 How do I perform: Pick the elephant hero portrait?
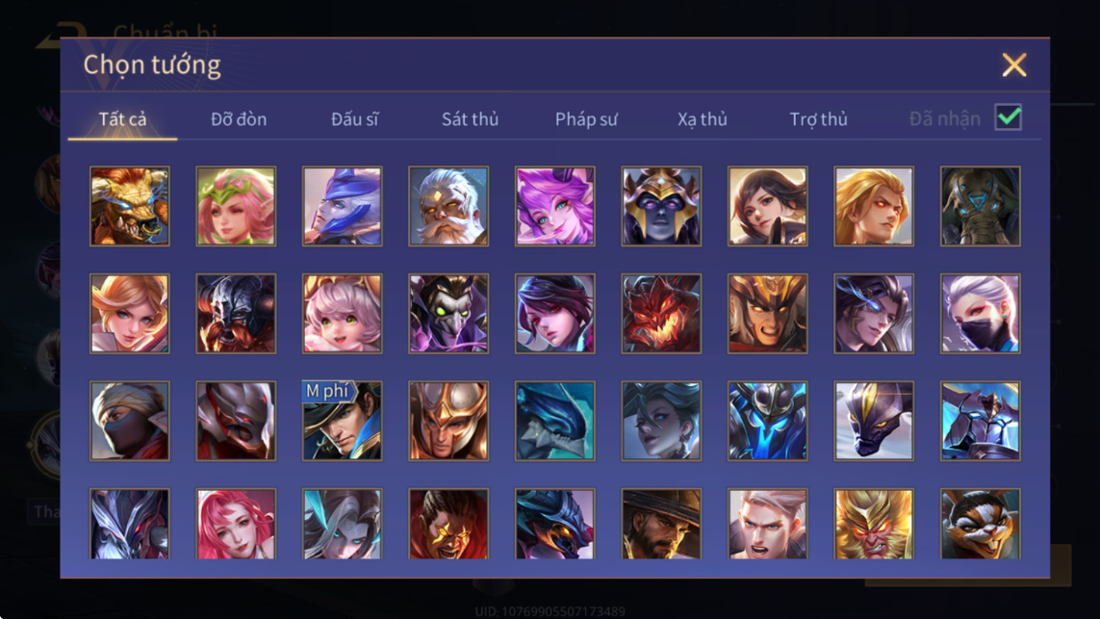coord(980,206)
